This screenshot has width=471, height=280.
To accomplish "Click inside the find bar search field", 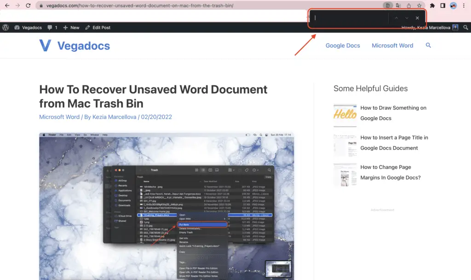I will coord(350,18).
